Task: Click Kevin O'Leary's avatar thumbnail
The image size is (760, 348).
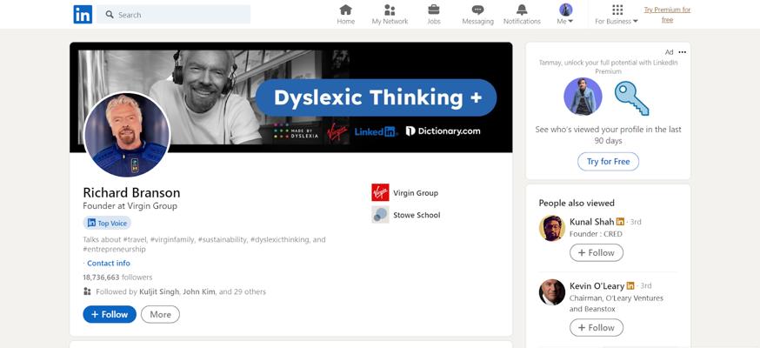Action: pyautogui.click(x=552, y=291)
